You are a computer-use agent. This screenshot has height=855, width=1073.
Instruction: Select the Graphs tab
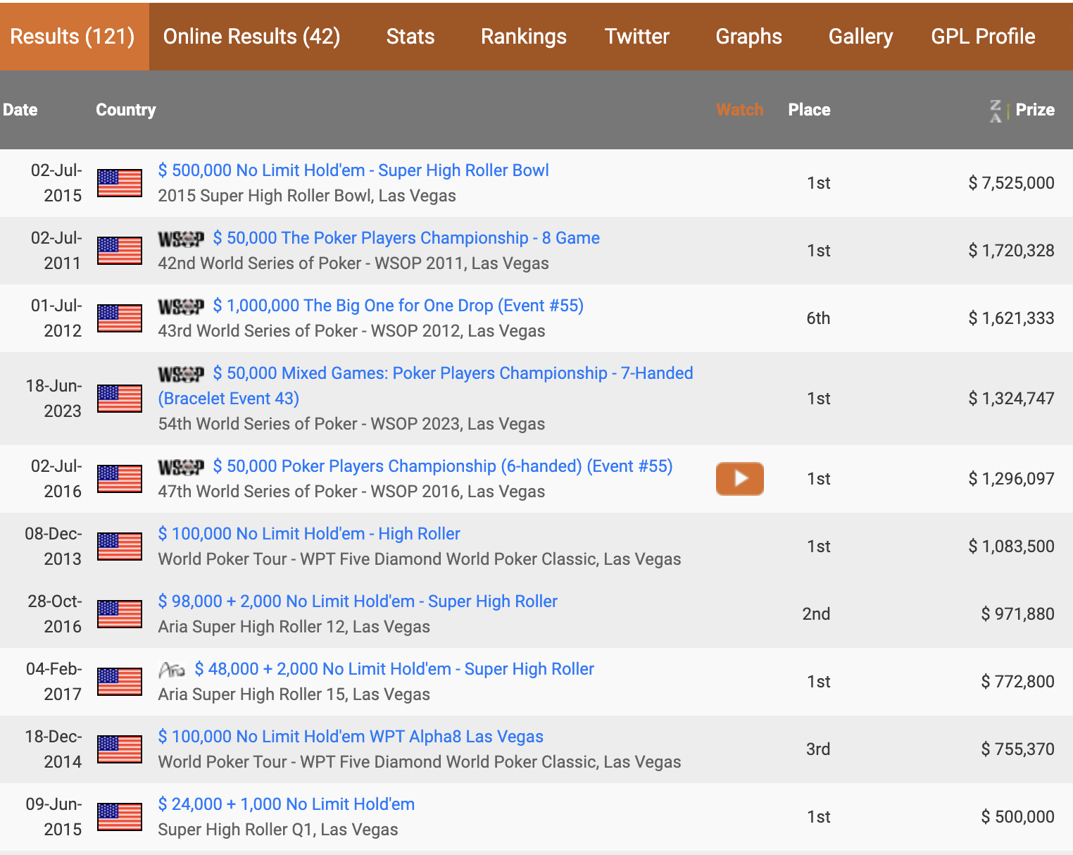[748, 37]
